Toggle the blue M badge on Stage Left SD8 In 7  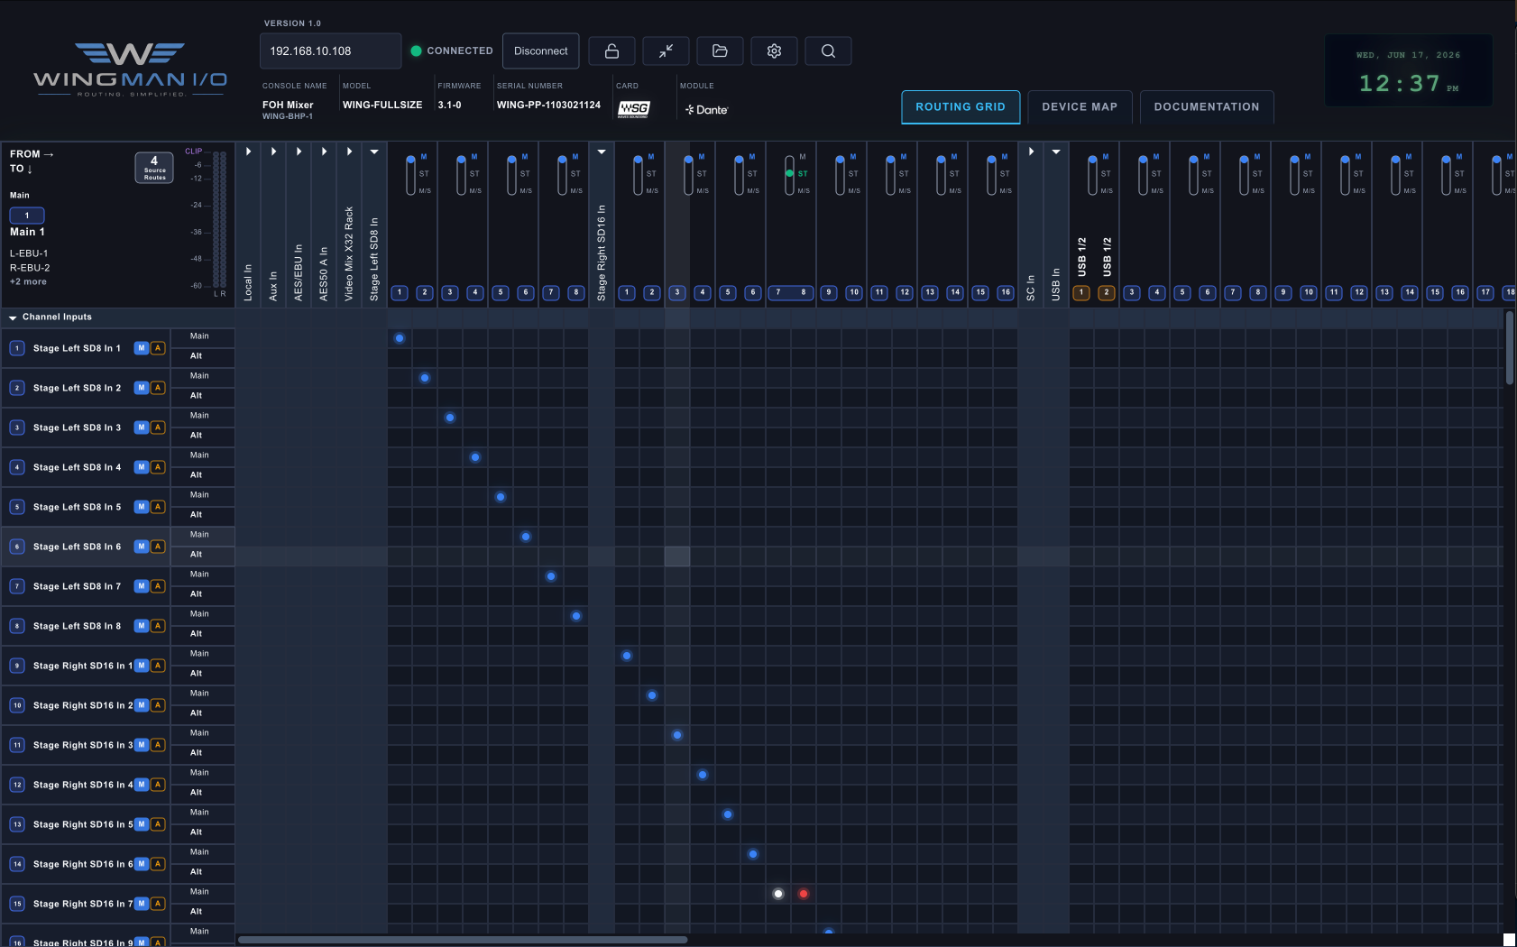[x=142, y=586]
